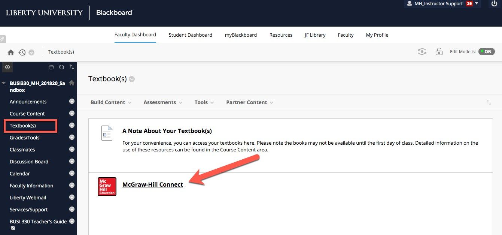502x235 pixels.
Task: Open options chevron for Calendar
Action: tap(72, 173)
